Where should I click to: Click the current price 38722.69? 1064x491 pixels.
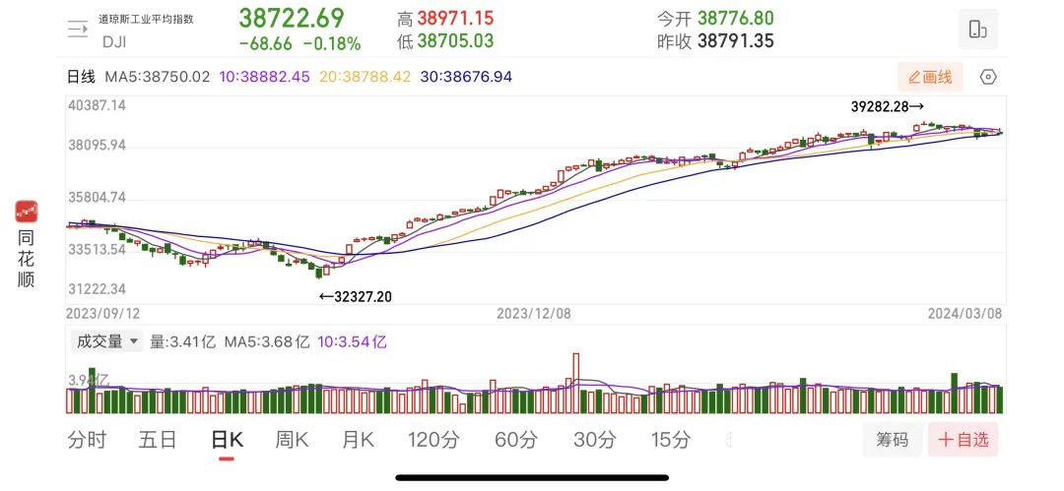pos(292,19)
